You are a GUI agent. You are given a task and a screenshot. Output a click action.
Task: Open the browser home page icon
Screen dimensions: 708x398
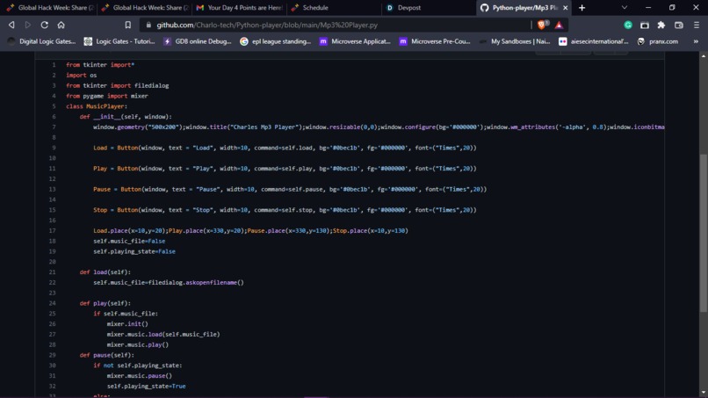[61, 25]
